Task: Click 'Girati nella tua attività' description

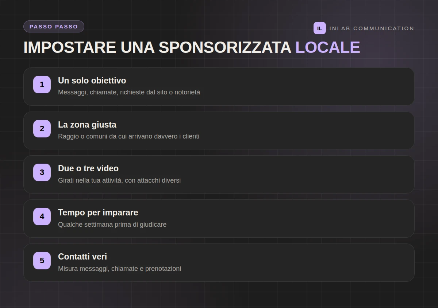Action: tap(119, 180)
